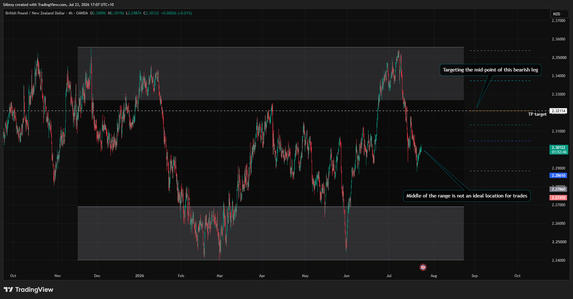Click the red 2.27410 price label
This screenshot has height=299, width=573.
click(559, 197)
